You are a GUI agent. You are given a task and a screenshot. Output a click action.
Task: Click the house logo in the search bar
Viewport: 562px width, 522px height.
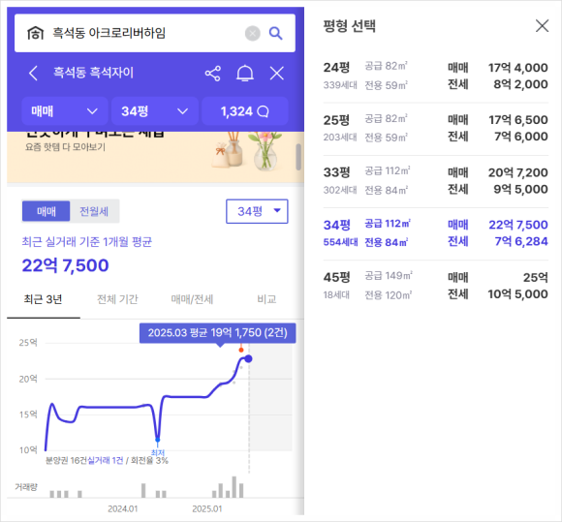coord(35,33)
